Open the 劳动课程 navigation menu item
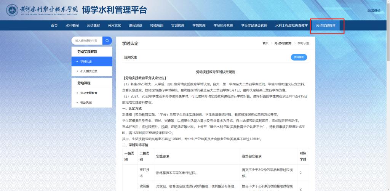The width and height of the screenshot is (390, 191). pyautogui.click(x=93, y=26)
